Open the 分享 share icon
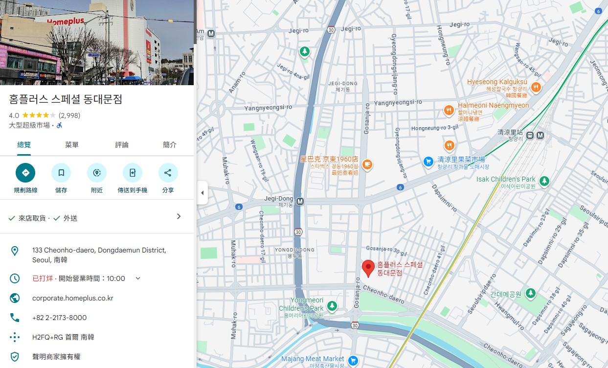Image resolution: width=608 pixels, height=368 pixels. 168,172
